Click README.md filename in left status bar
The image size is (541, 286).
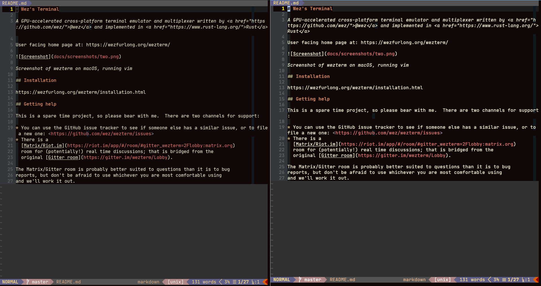[69, 282]
